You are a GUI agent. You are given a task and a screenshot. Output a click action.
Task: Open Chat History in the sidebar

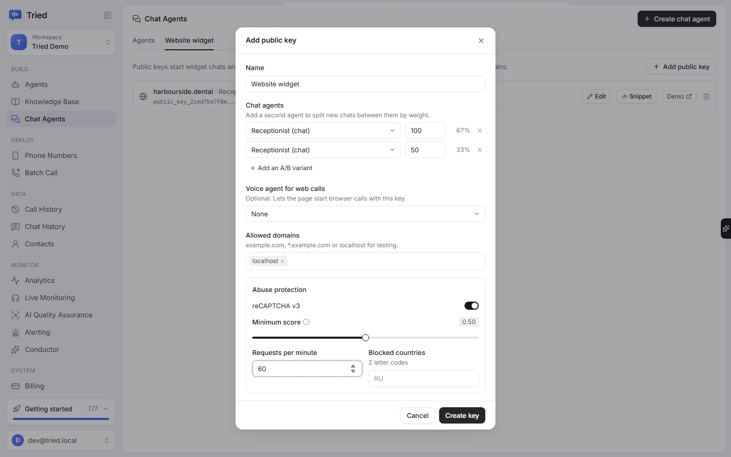(x=61, y=226)
